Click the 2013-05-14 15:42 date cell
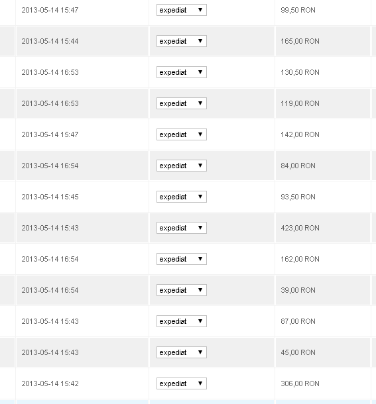This screenshot has width=376, height=404. 82,383
